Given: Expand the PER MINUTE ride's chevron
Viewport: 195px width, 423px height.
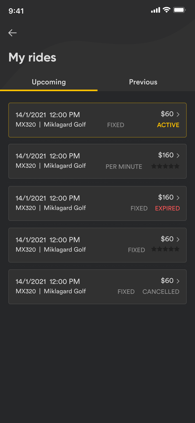Looking at the screenshot, I should pos(178,155).
